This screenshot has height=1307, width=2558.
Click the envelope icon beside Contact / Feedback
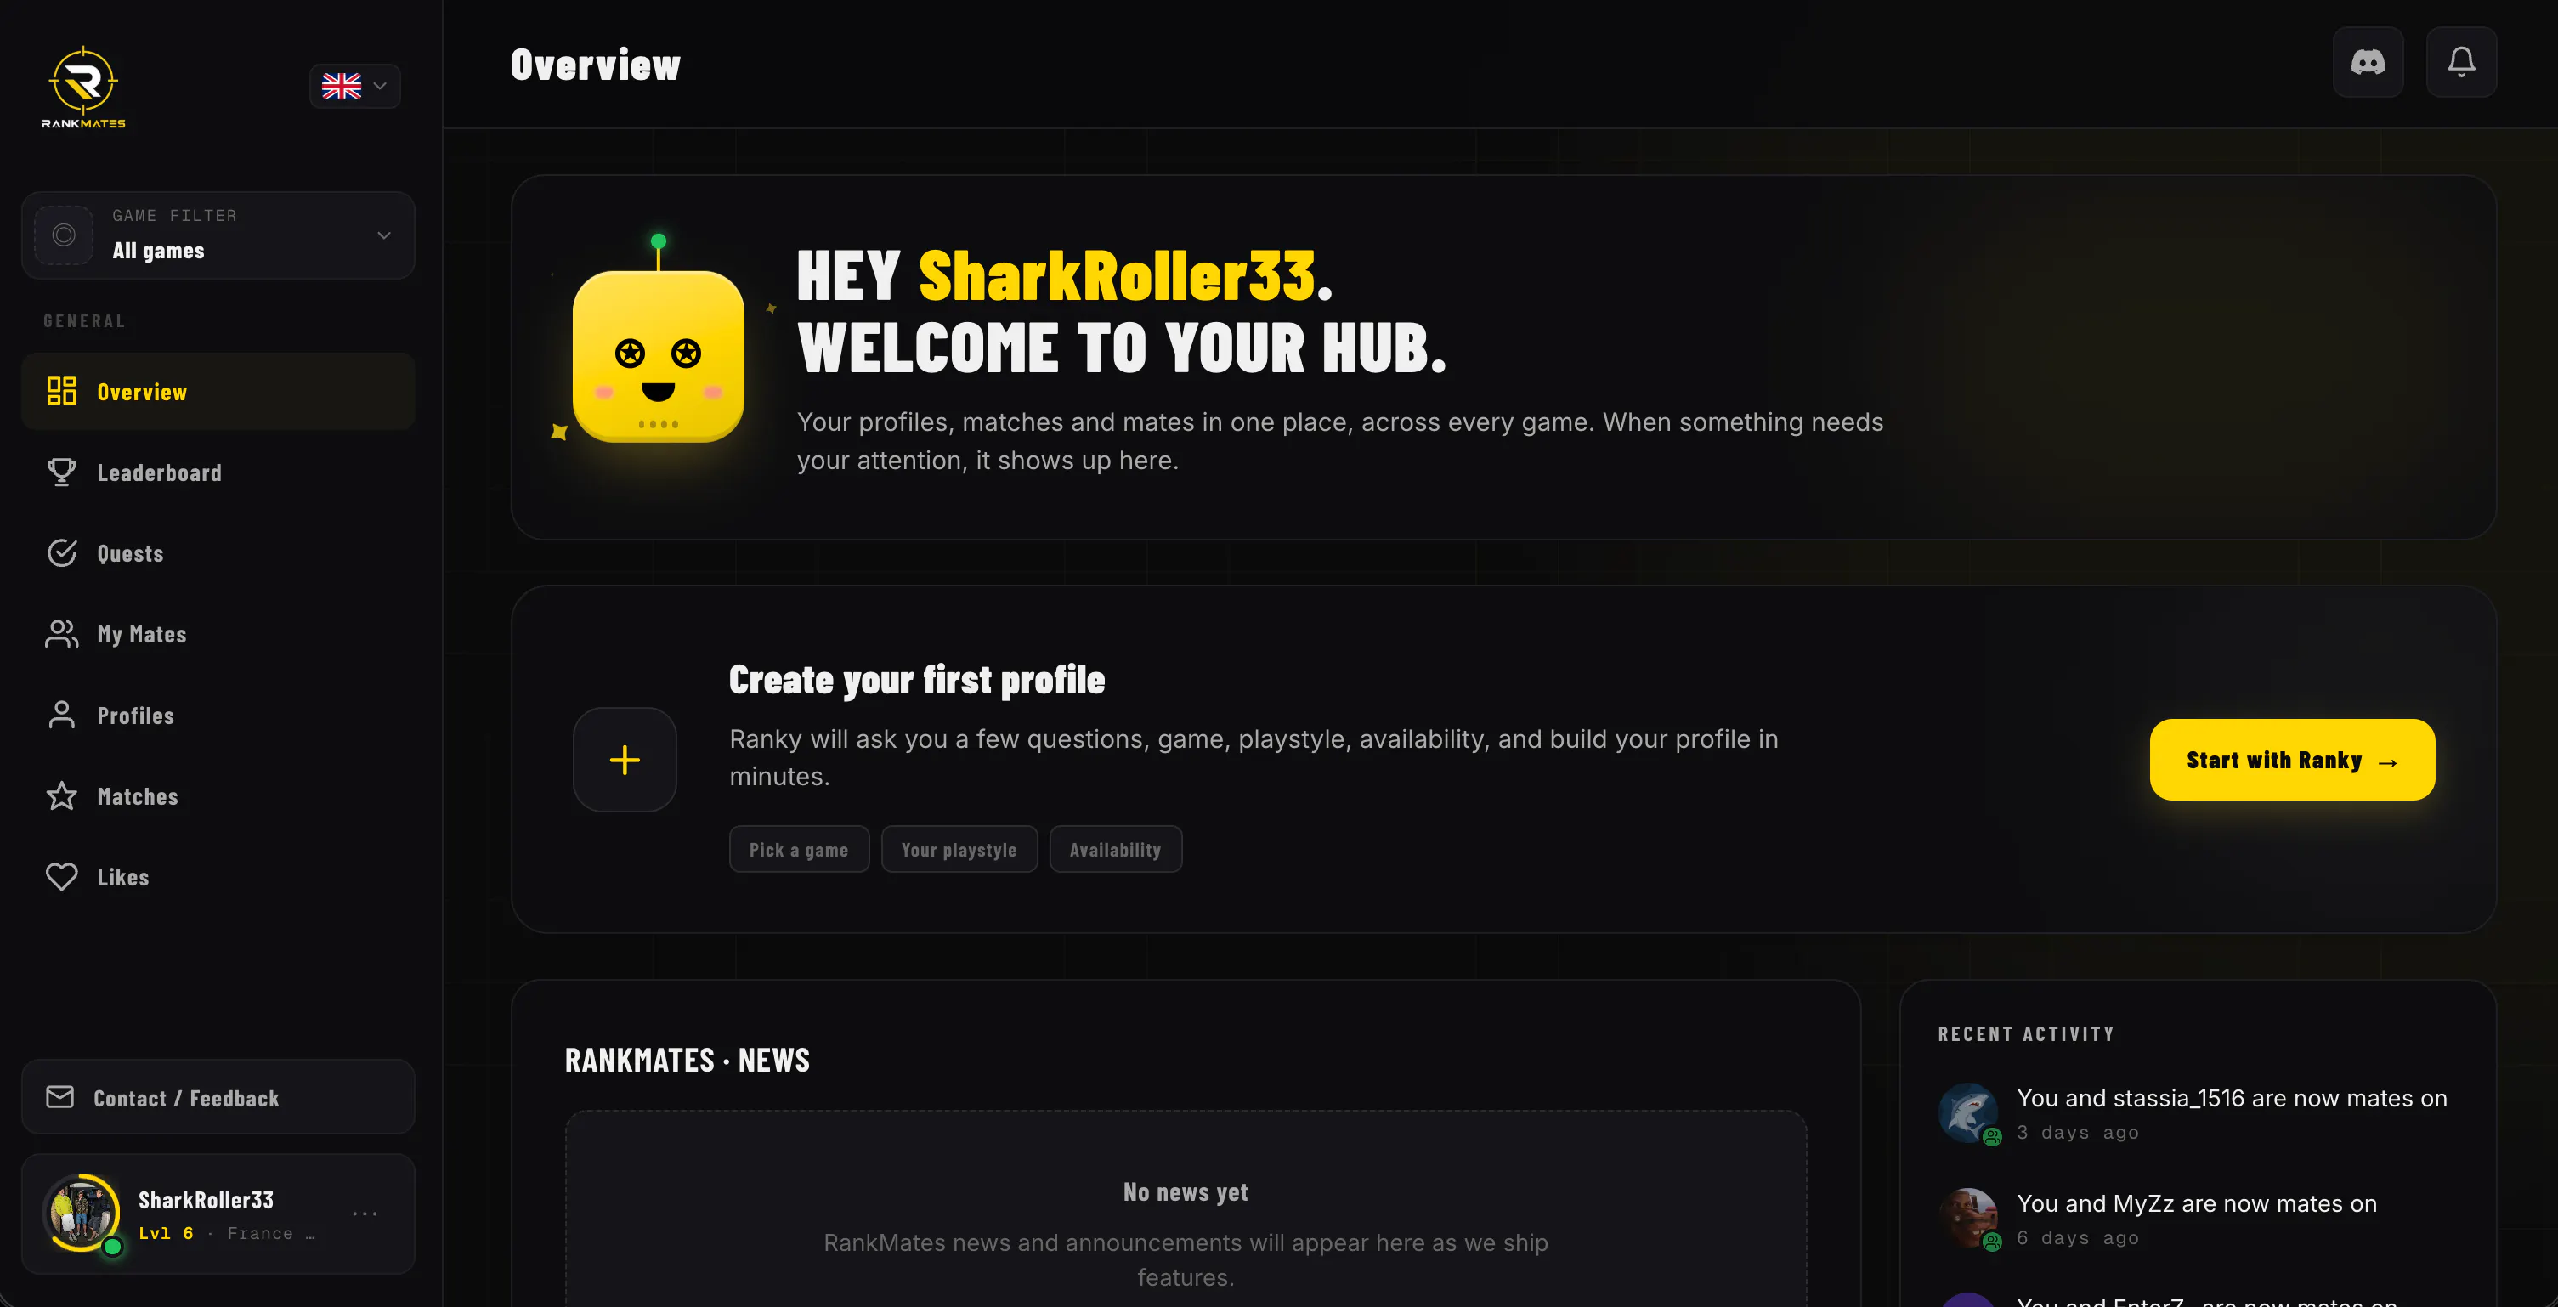(x=59, y=1096)
